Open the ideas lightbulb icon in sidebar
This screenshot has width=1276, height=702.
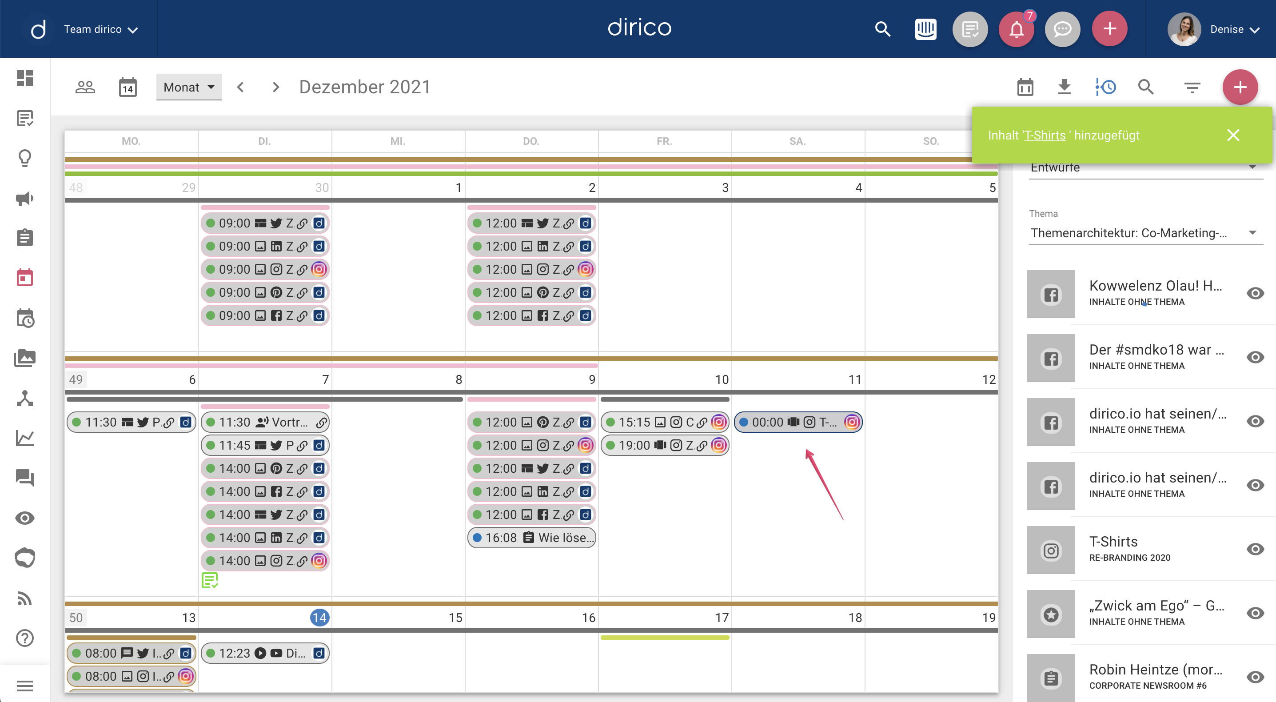click(25, 158)
